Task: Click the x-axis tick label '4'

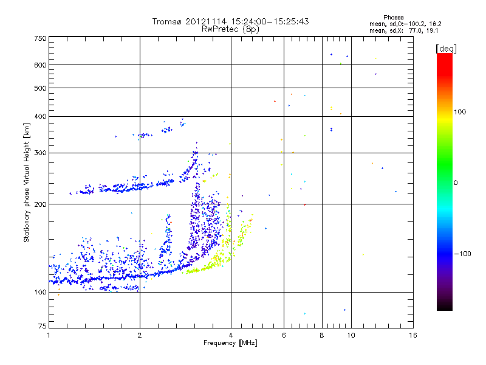Action: pos(231,335)
